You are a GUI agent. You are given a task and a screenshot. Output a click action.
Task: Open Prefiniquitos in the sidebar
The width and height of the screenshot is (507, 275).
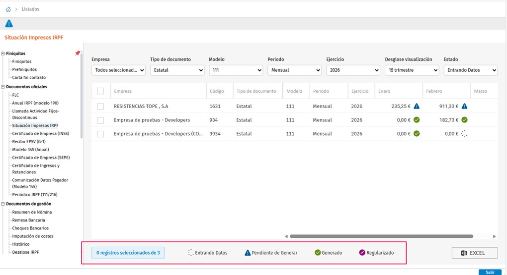24,69
